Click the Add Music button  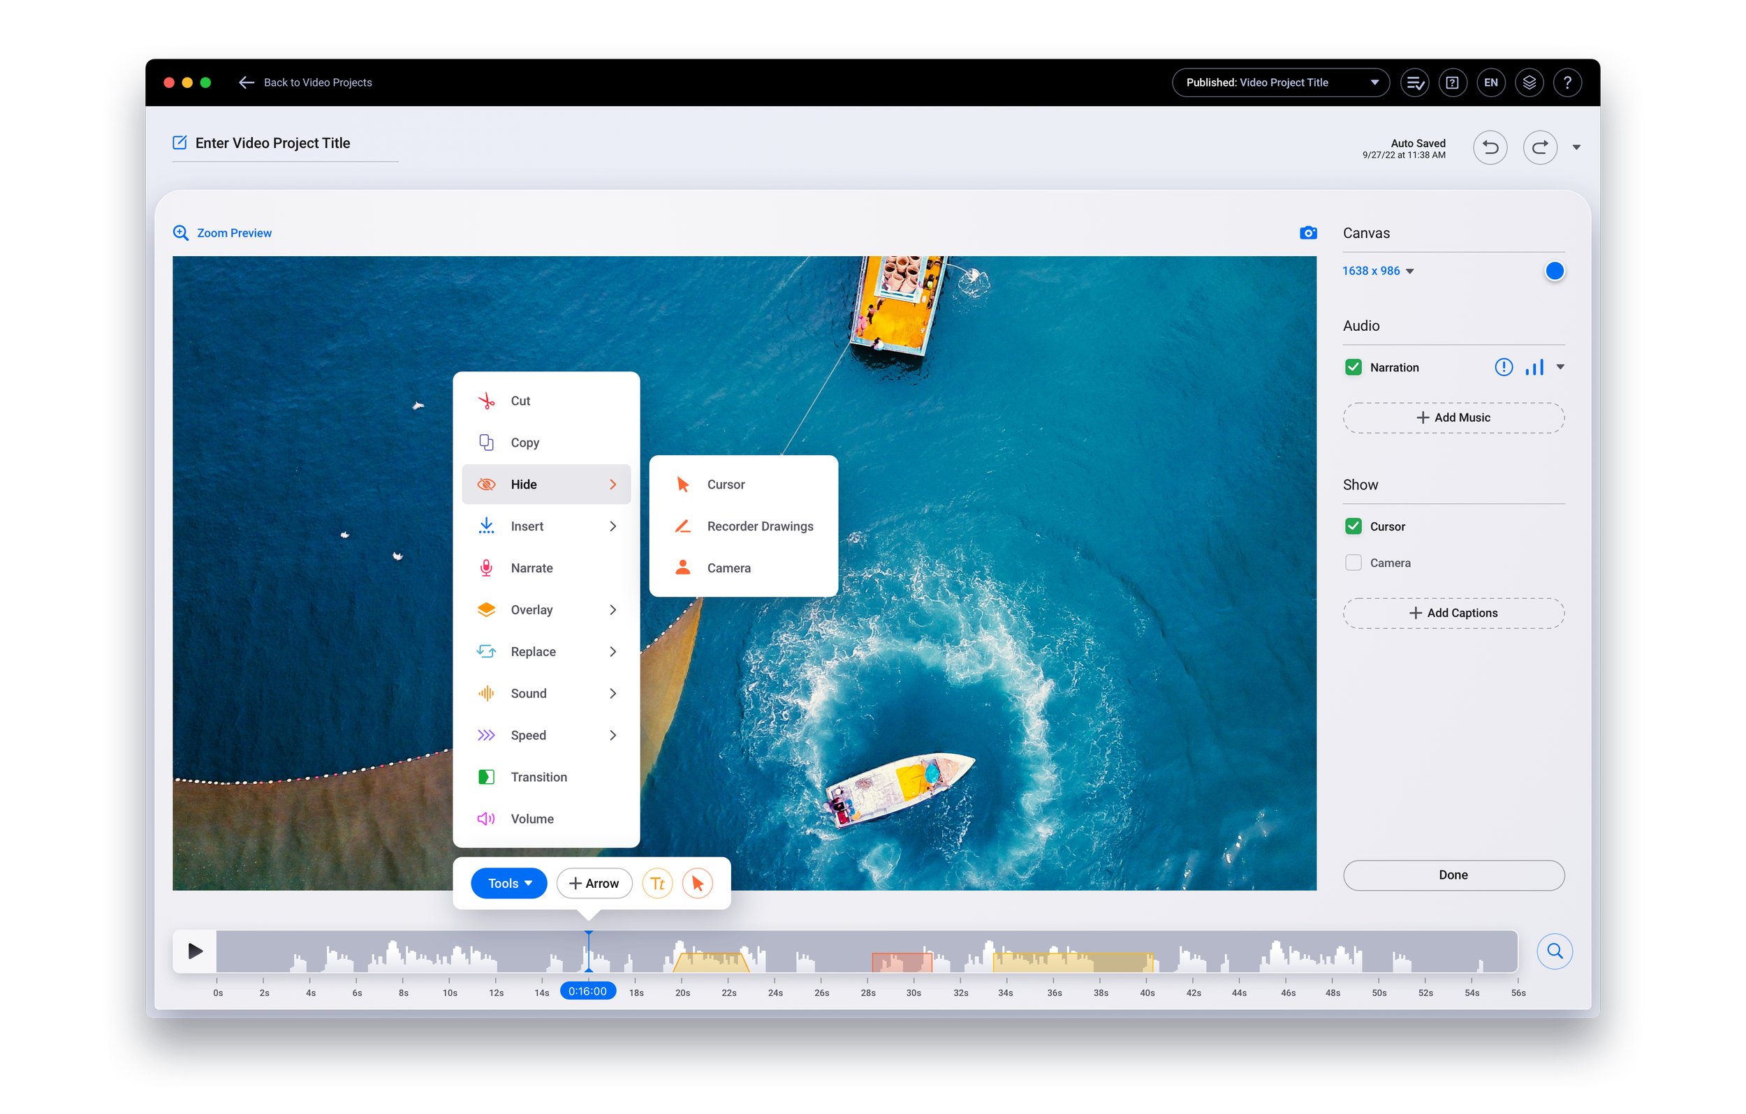tap(1453, 418)
